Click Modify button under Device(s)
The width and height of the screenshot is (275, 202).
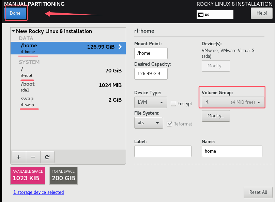216,66
